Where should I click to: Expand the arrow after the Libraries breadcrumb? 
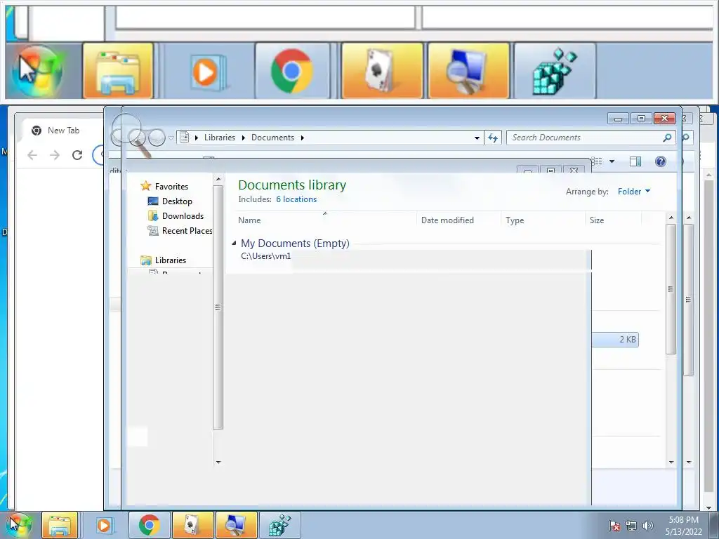point(244,138)
